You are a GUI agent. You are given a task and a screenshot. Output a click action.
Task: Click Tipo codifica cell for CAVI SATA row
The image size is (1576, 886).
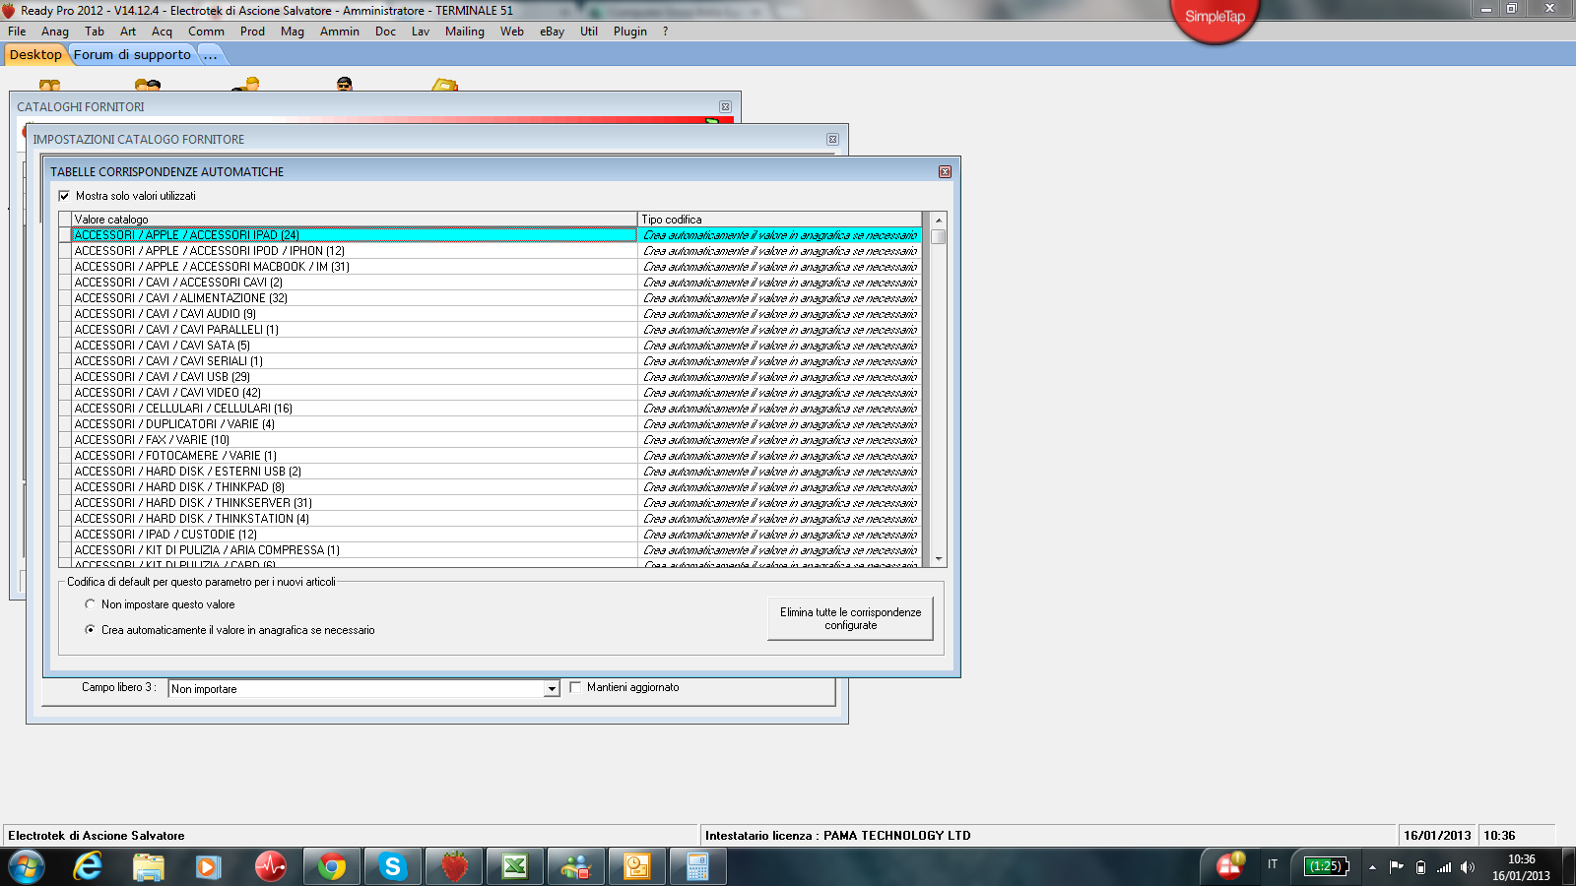coord(780,346)
